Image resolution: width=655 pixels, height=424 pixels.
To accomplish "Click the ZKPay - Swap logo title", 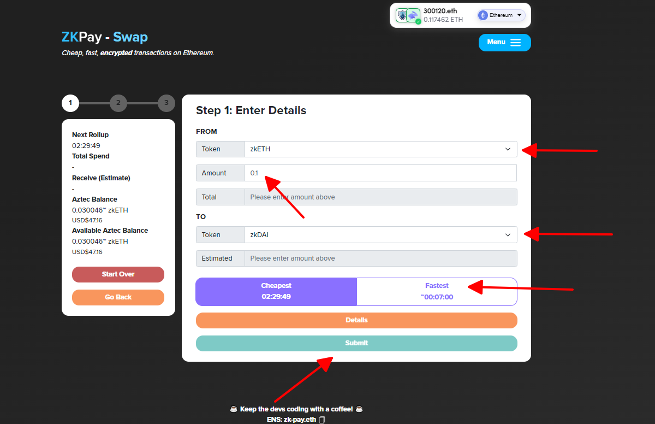I will 105,37.
